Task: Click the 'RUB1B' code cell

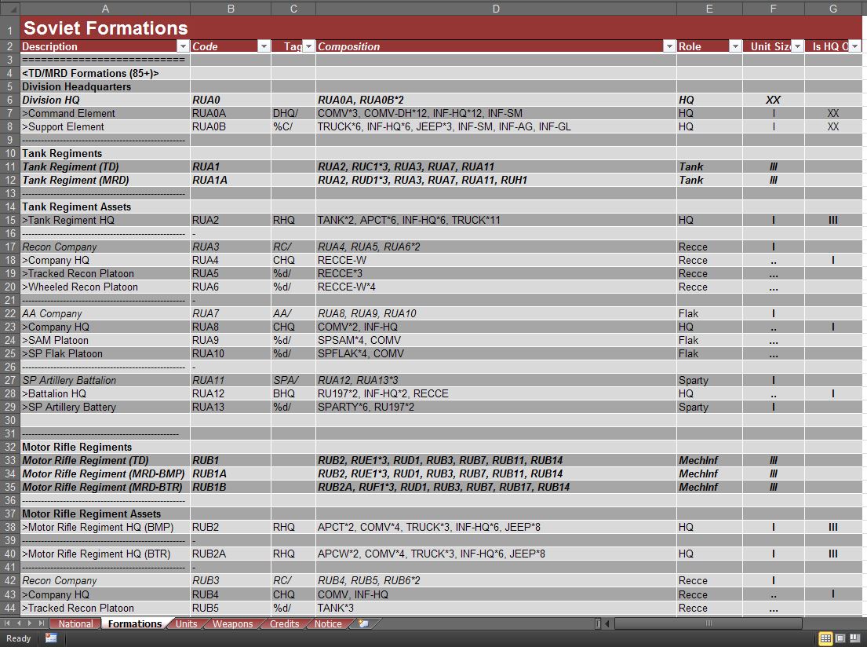Action: pos(231,487)
